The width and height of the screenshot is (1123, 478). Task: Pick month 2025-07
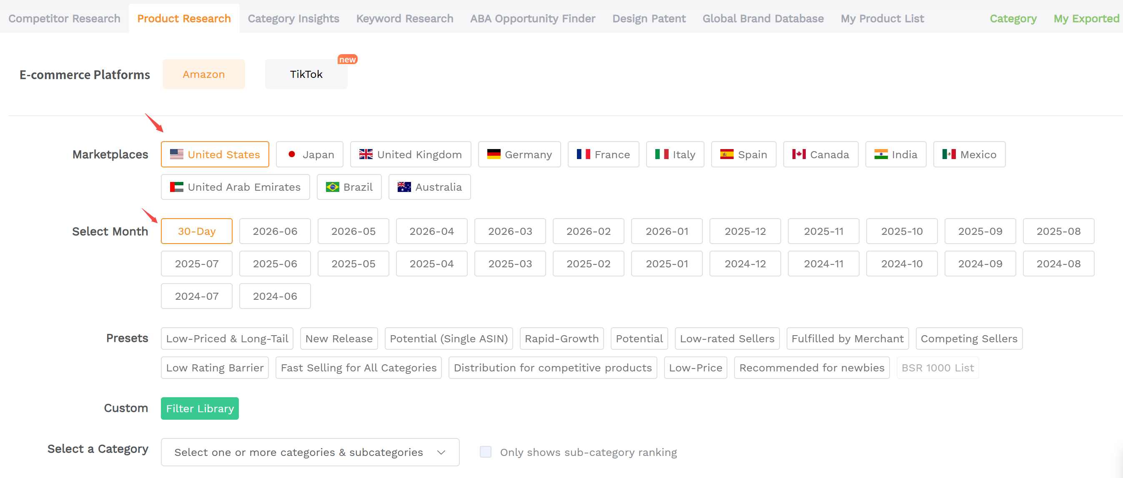click(197, 264)
